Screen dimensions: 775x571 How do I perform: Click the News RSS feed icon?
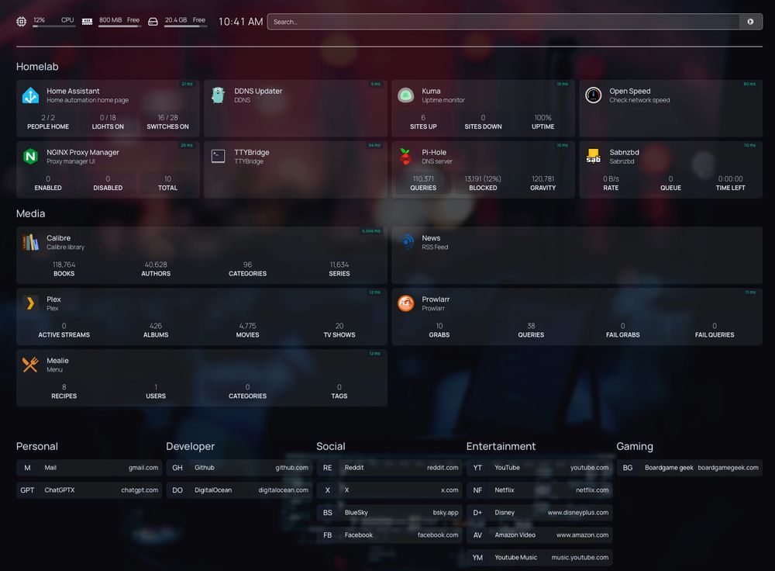coord(406,242)
